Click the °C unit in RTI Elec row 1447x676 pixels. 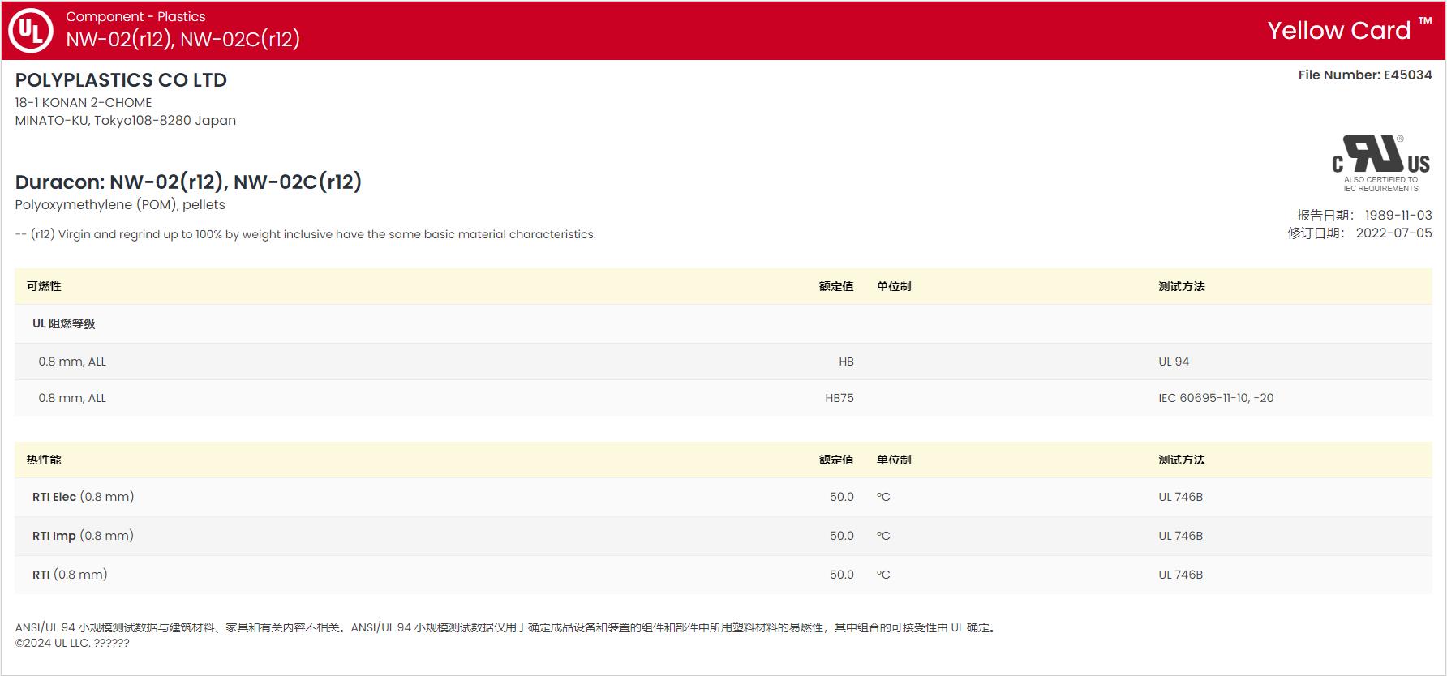(x=883, y=497)
